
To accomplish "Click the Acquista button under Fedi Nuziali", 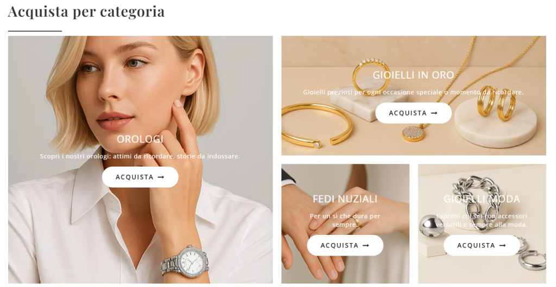I will 345,245.
